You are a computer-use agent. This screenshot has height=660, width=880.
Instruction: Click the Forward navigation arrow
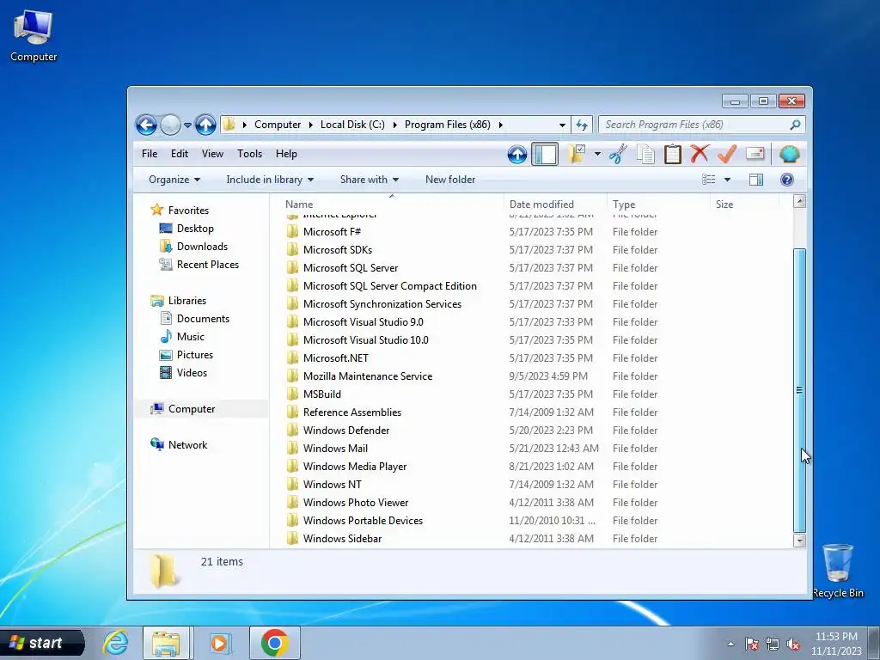(171, 125)
